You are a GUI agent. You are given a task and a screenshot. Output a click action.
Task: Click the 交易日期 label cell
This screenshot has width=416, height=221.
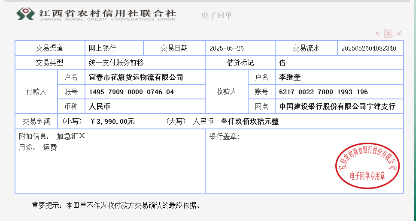click(174, 48)
